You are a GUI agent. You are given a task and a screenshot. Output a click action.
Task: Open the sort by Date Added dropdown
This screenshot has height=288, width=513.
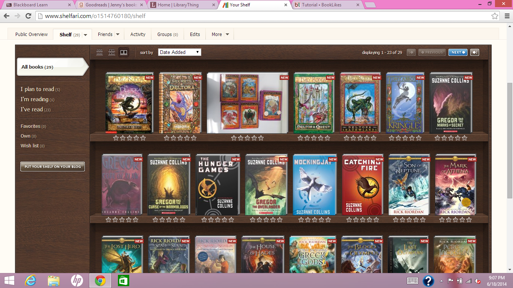(180, 52)
